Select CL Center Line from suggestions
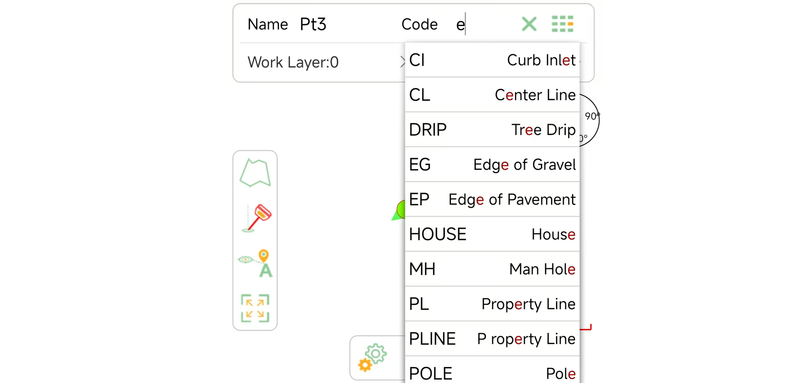Viewport: 807px width, 383px height. 492,95
